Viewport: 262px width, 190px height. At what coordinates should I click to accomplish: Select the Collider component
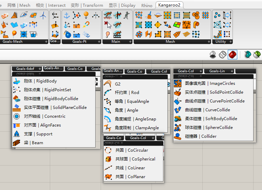point(214,136)
